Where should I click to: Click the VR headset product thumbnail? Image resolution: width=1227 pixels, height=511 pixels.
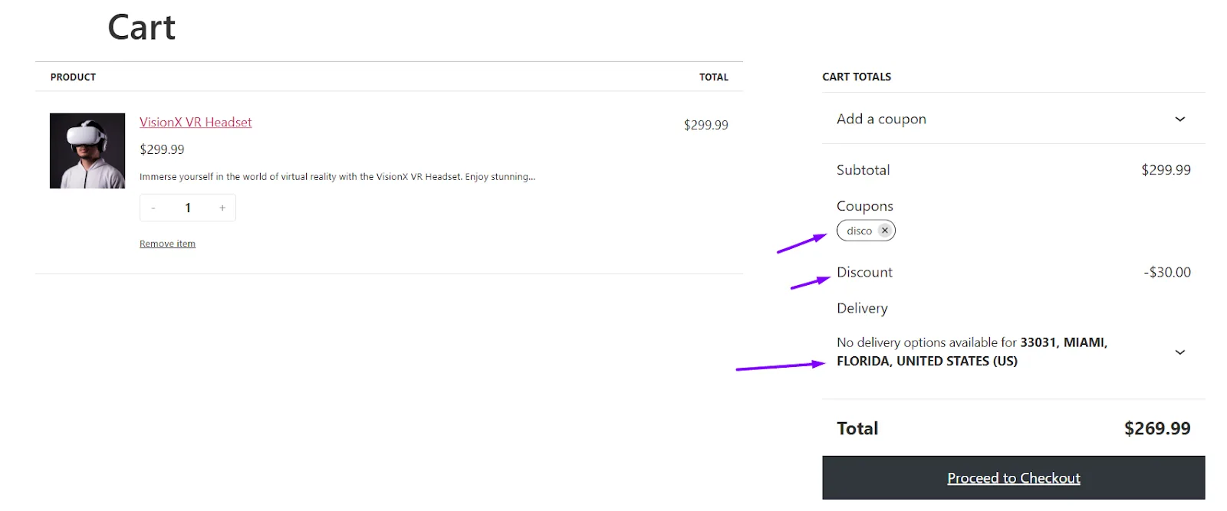(87, 151)
